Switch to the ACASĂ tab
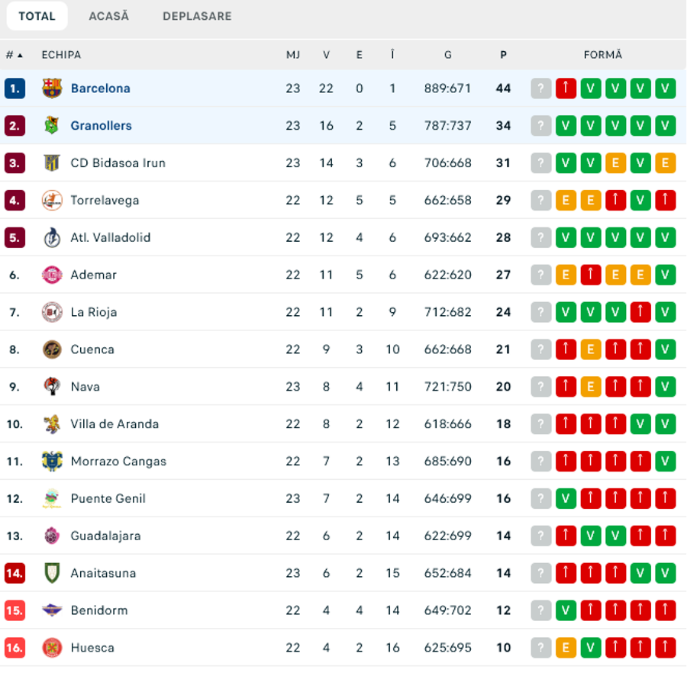 click(108, 16)
